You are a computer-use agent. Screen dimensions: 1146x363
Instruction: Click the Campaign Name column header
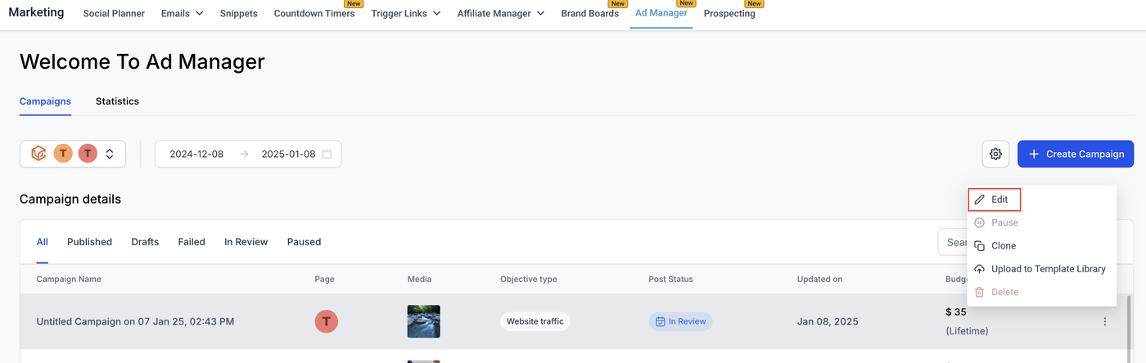tap(69, 279)
